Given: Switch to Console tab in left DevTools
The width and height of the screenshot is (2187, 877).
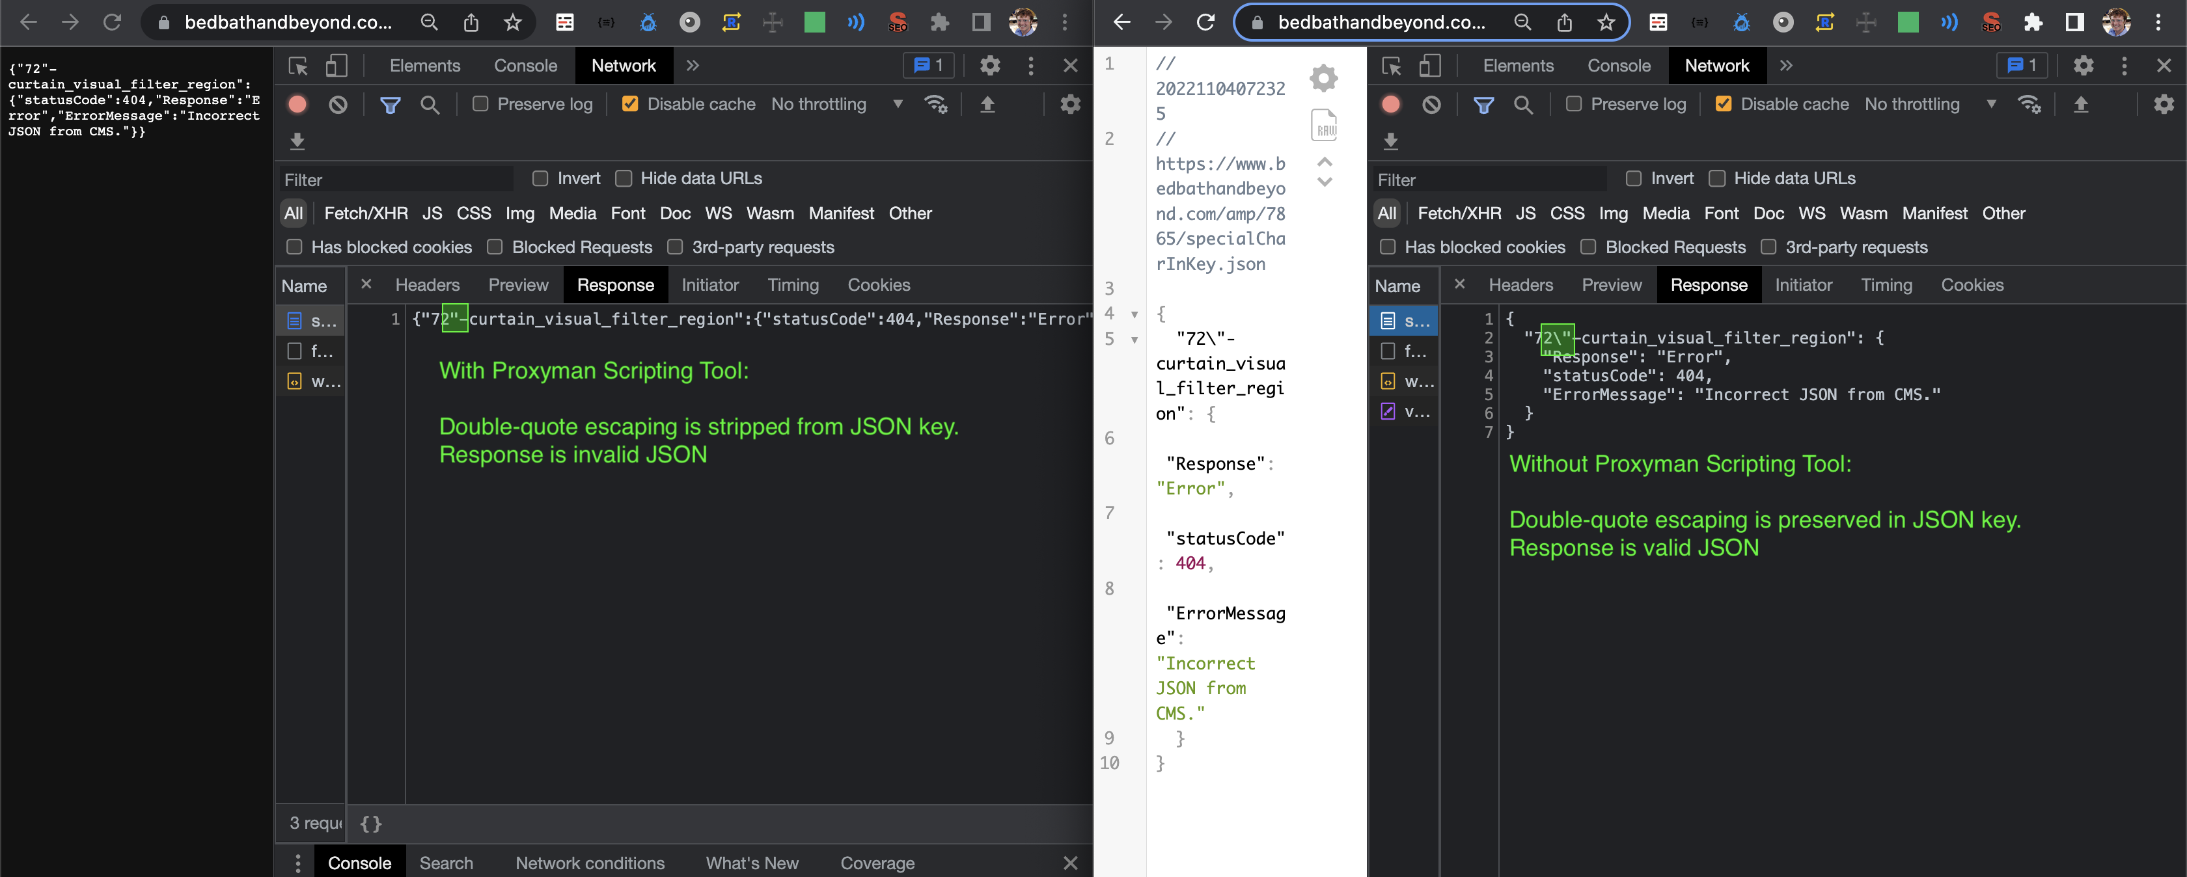Looking at the screenshot, I should tap(525, 65).
